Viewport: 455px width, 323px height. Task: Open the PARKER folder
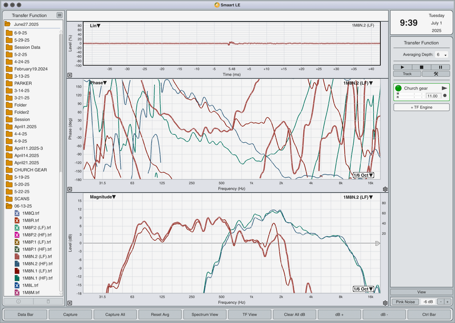[x=19, y=83]
